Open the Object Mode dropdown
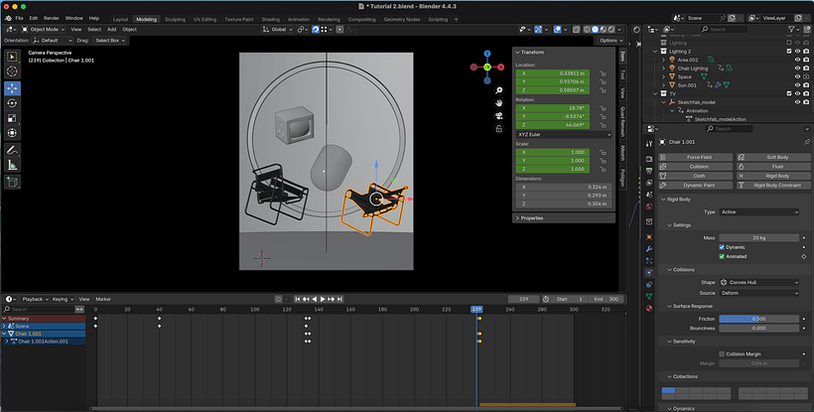The image size is (814, 412). click(x=43, y=30)
